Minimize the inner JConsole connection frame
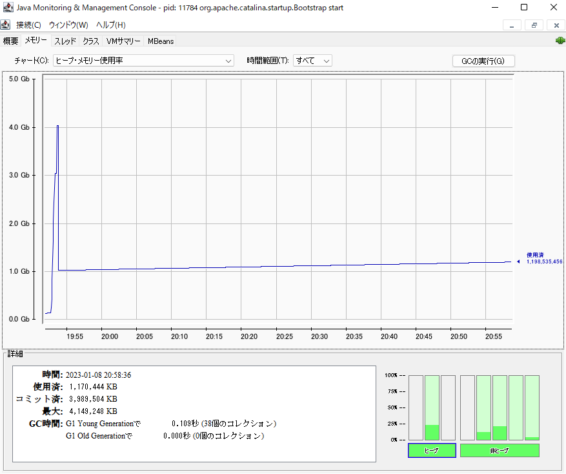Viewport: 566px width, 474px height. pyautogui.click(x=512, y=25)
